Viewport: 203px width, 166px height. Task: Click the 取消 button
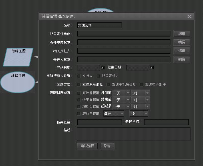point(107,146)
